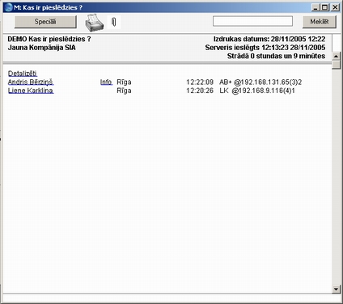Click the Izdrukas datums header text
Viewport: 343px width, 304px height.
click(x=269, y=39)
